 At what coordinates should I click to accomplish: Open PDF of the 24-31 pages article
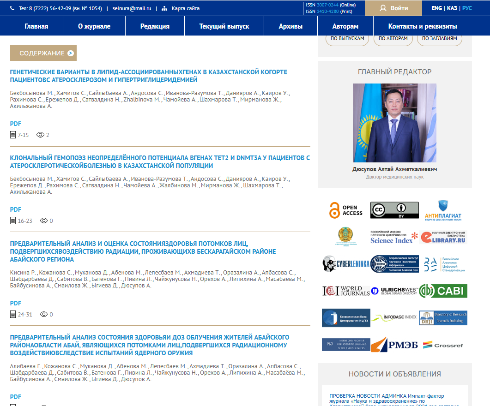(x=16, y=303)
